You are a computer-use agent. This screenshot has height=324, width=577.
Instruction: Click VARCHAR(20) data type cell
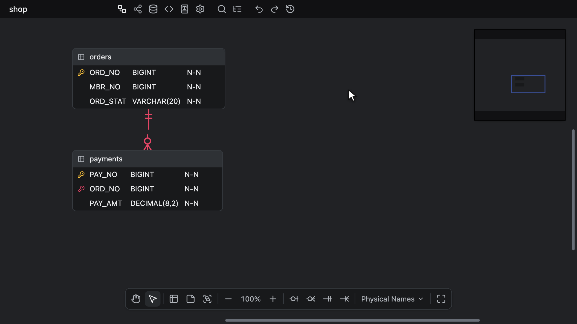[156, 101]
